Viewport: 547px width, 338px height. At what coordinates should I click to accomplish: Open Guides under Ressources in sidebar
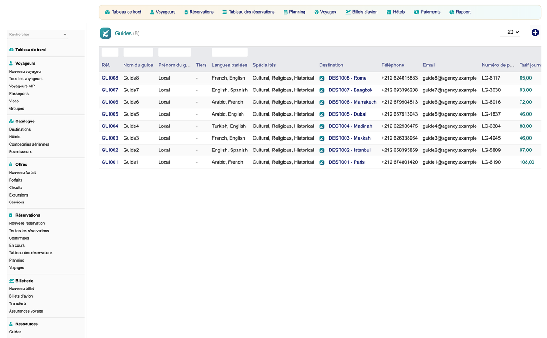(x=15, y=332)
